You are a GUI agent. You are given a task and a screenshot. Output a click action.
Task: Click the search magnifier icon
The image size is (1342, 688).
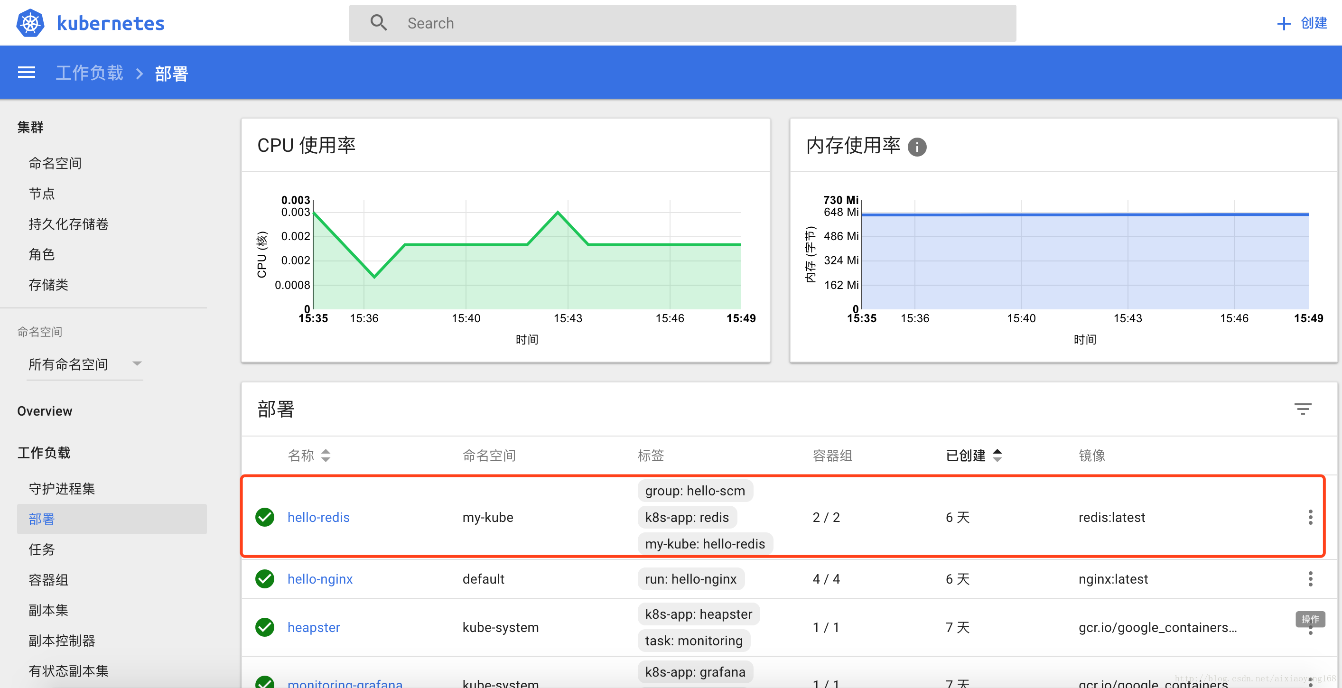(379, 22)
